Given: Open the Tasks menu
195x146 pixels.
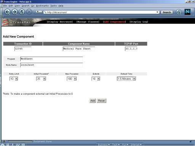Looking at the screenshot, I should tap(54, 6).
